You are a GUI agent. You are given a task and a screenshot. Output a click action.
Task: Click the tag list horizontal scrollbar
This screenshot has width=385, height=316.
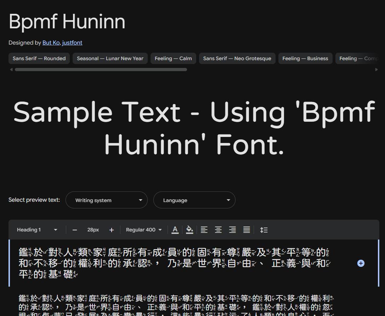coord(101,70)
